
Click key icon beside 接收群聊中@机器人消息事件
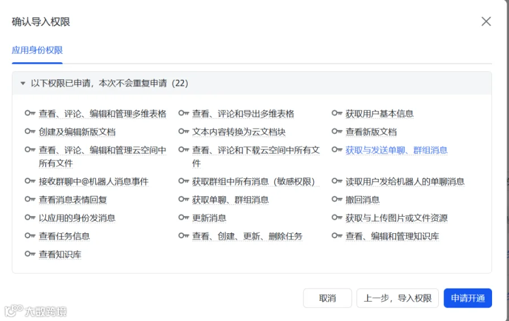tap(30, 181)
